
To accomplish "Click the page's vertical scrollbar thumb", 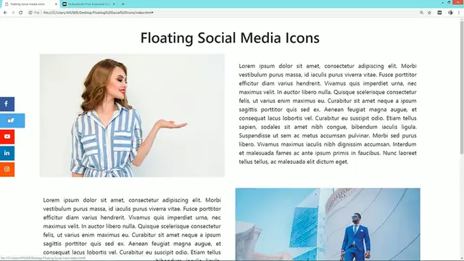I will coord(462,87).
